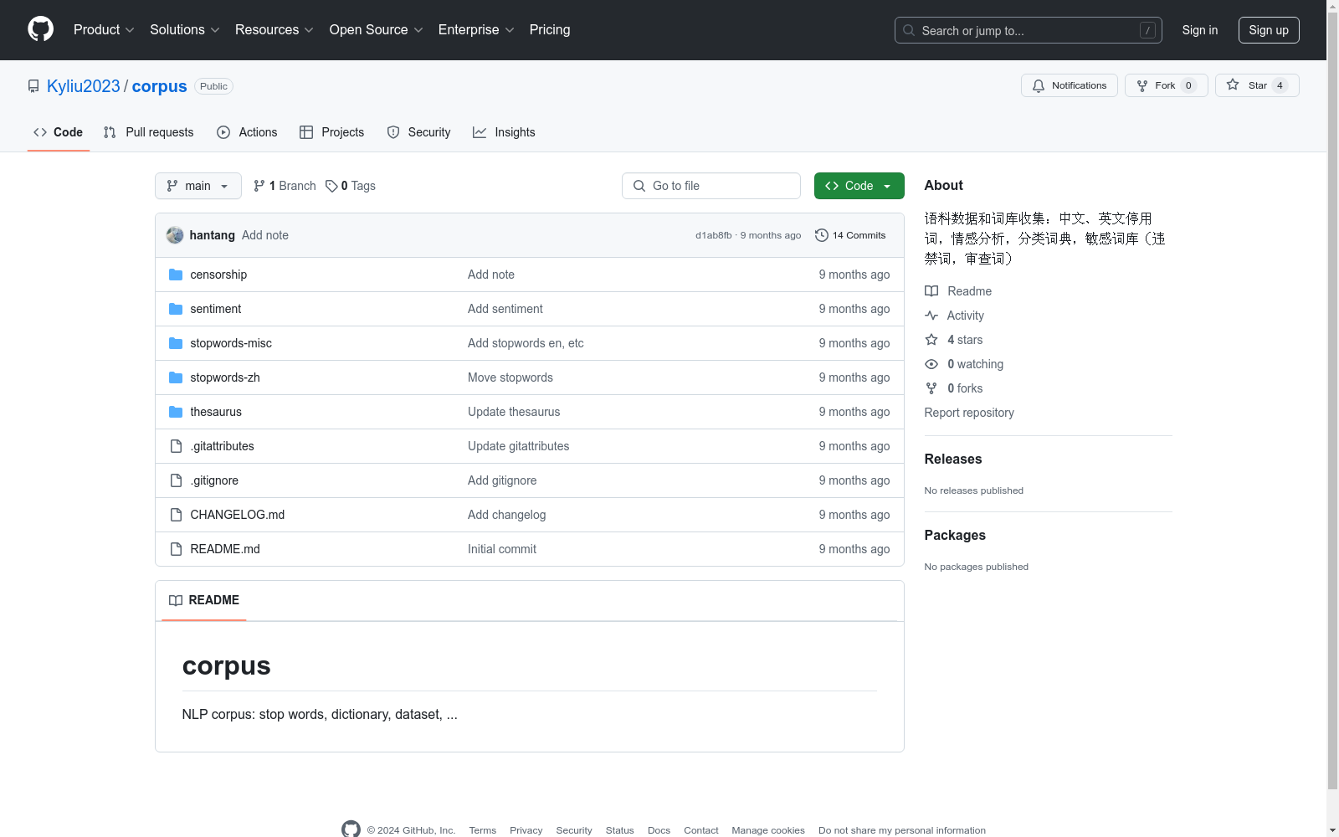This screenshot has height=837, width=1339.
Task: Click the censorship folder icon
Action: pos(176,275)
